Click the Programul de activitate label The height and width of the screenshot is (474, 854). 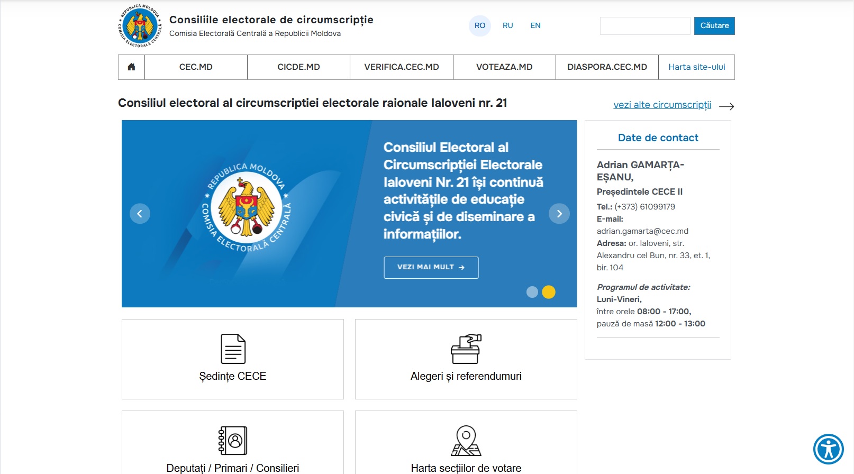(643, 287)
